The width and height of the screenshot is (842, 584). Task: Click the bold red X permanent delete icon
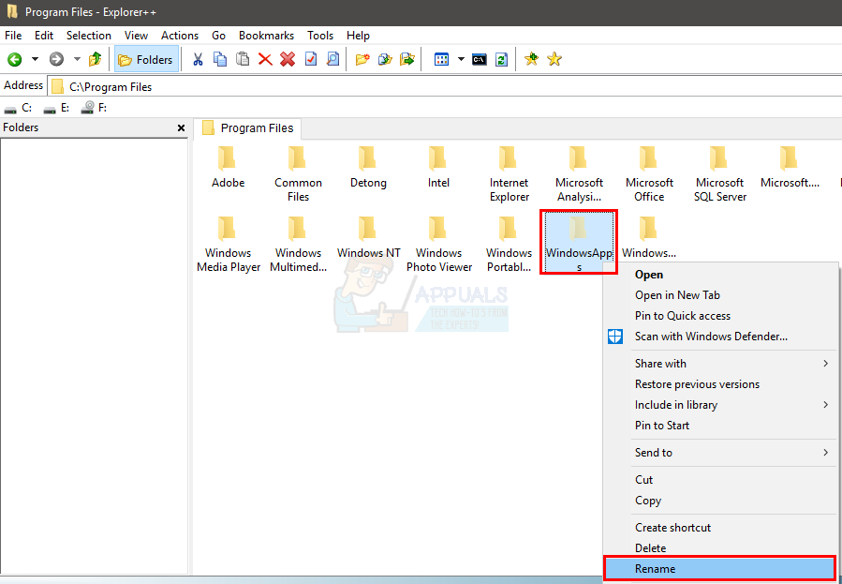tap(288, 59)
